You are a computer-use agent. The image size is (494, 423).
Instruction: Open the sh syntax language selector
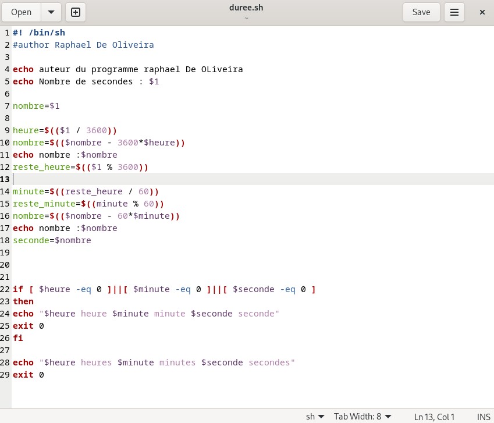pyautogui.click(x=315, y=417)
